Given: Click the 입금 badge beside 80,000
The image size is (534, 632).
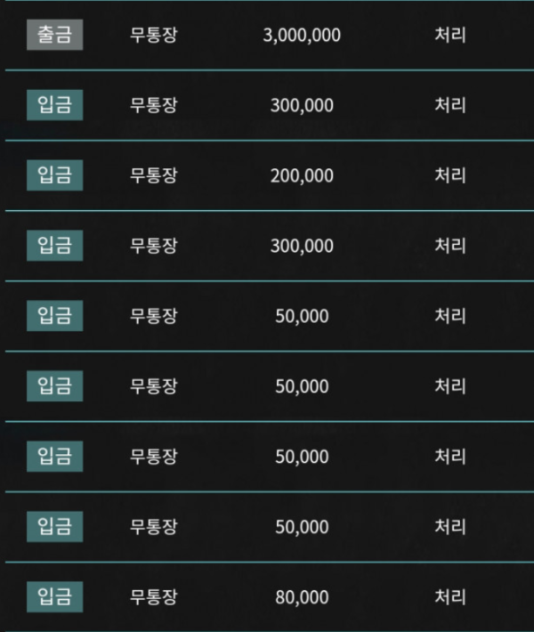Looking at the screenshot, I should click(x=54, y=596).
